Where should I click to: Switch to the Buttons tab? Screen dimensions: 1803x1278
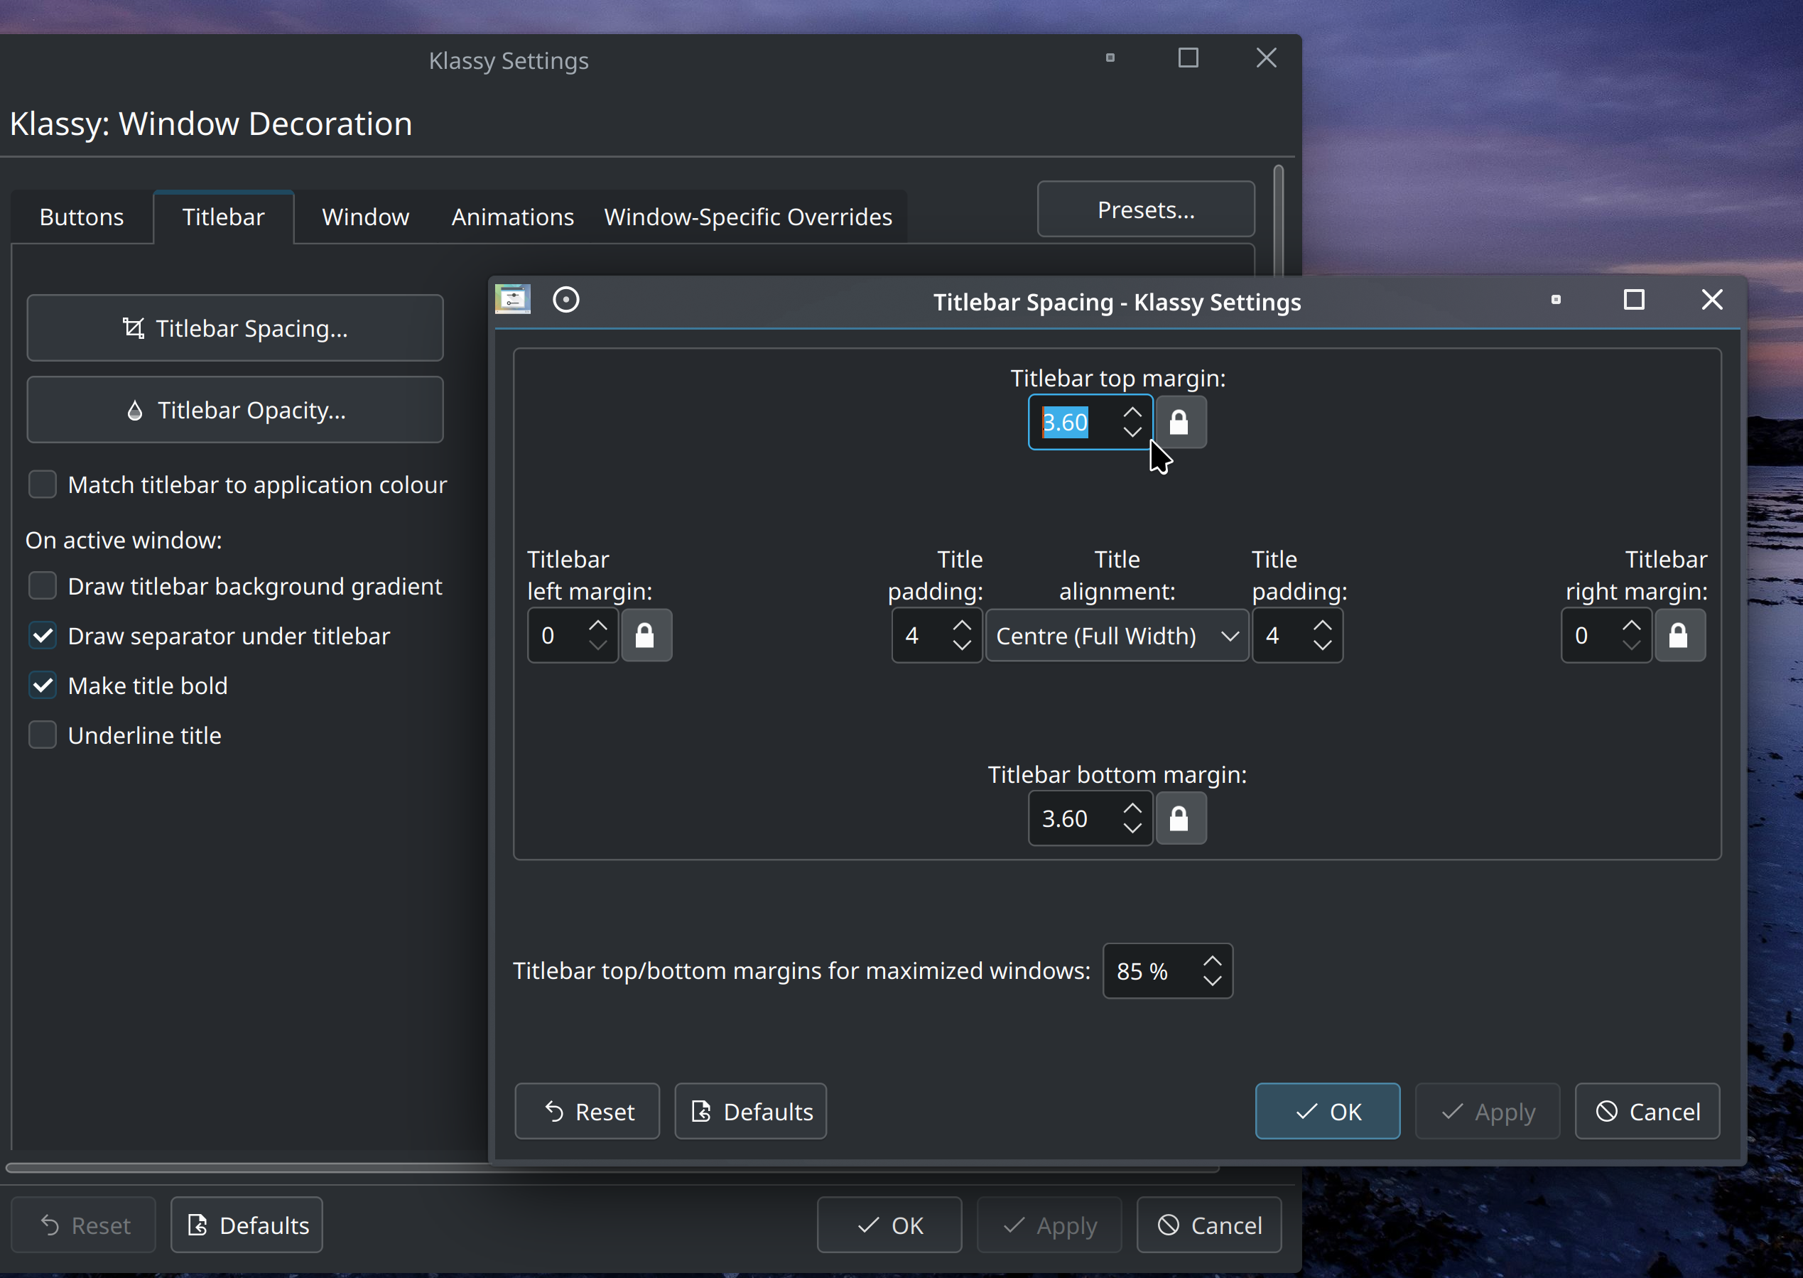pyautogui.click(x=82, y=217)
